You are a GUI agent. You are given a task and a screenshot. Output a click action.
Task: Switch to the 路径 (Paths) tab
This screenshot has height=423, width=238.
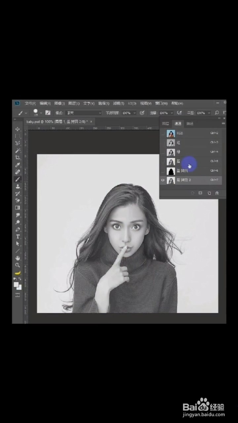pos(190,124)
